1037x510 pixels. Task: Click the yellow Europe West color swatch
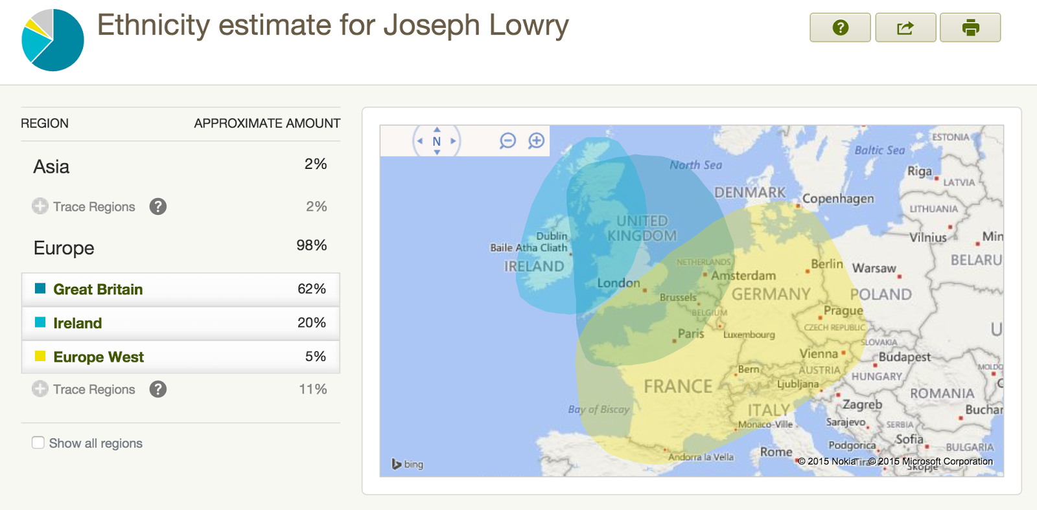tap(40, 356)
